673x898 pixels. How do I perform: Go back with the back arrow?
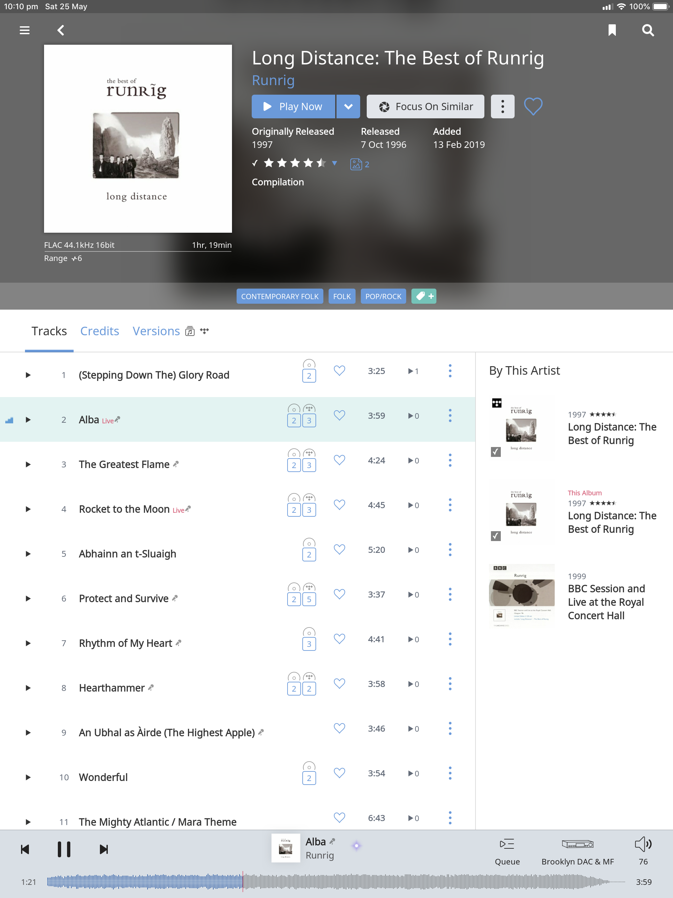[x=61, y=30]
